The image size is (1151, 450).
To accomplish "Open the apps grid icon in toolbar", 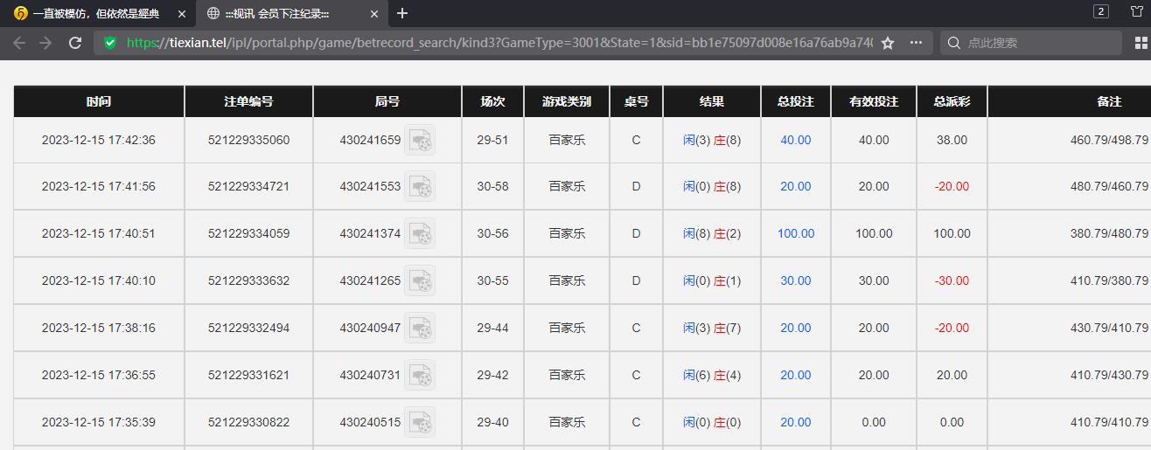I will tap(1141, 43).
